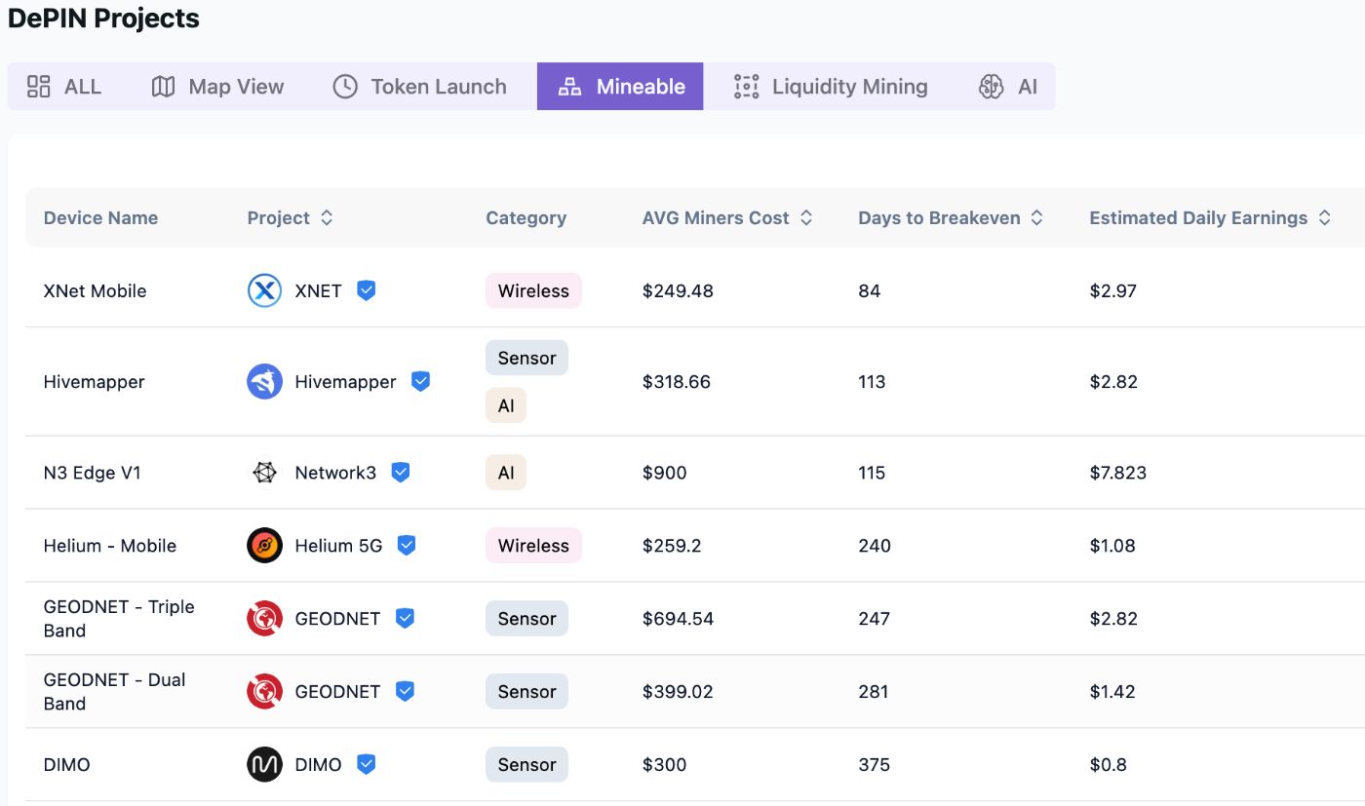This screenshot has width=1365, height=806.
Task: Sort by Days to Breakeven arrows
Action: [x=1036, y=218]
